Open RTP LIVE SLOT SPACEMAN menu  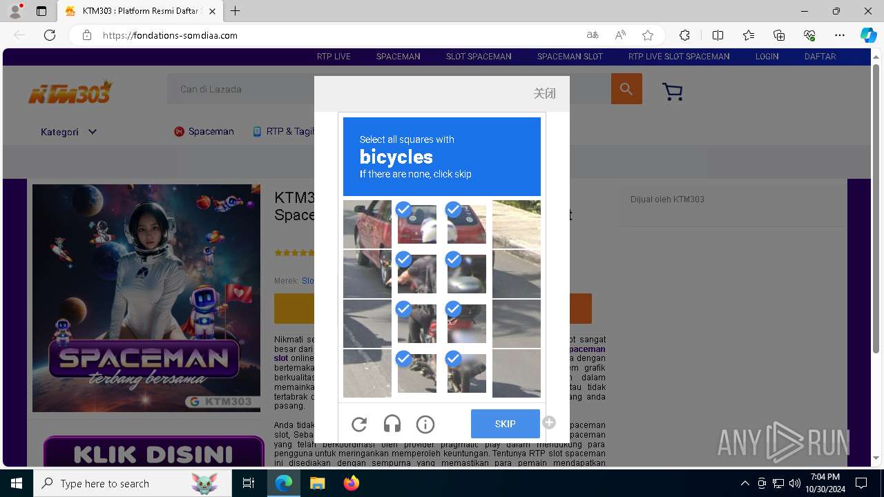pyautogui.click(x=679, y=57)
